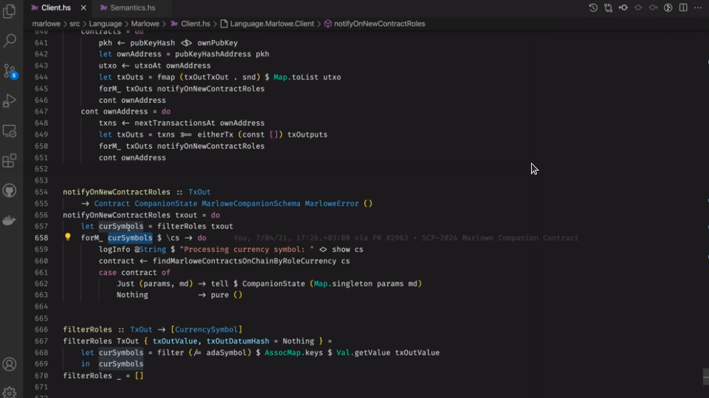The height and width of the screenshot is (398, 709).
Task: Split the editor to the right
Action: [x=683, y=8]
